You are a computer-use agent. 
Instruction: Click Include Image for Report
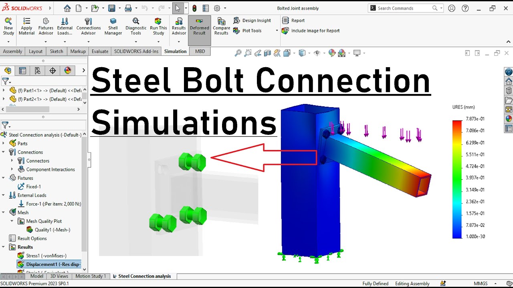click(311, 31)
